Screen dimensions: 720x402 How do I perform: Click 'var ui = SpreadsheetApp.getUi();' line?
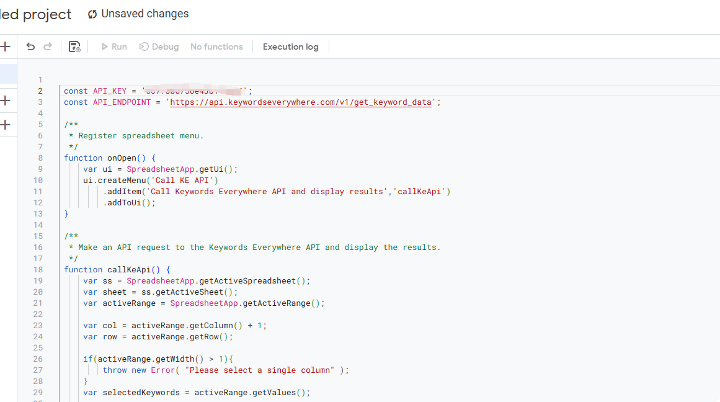pos(160,169)
